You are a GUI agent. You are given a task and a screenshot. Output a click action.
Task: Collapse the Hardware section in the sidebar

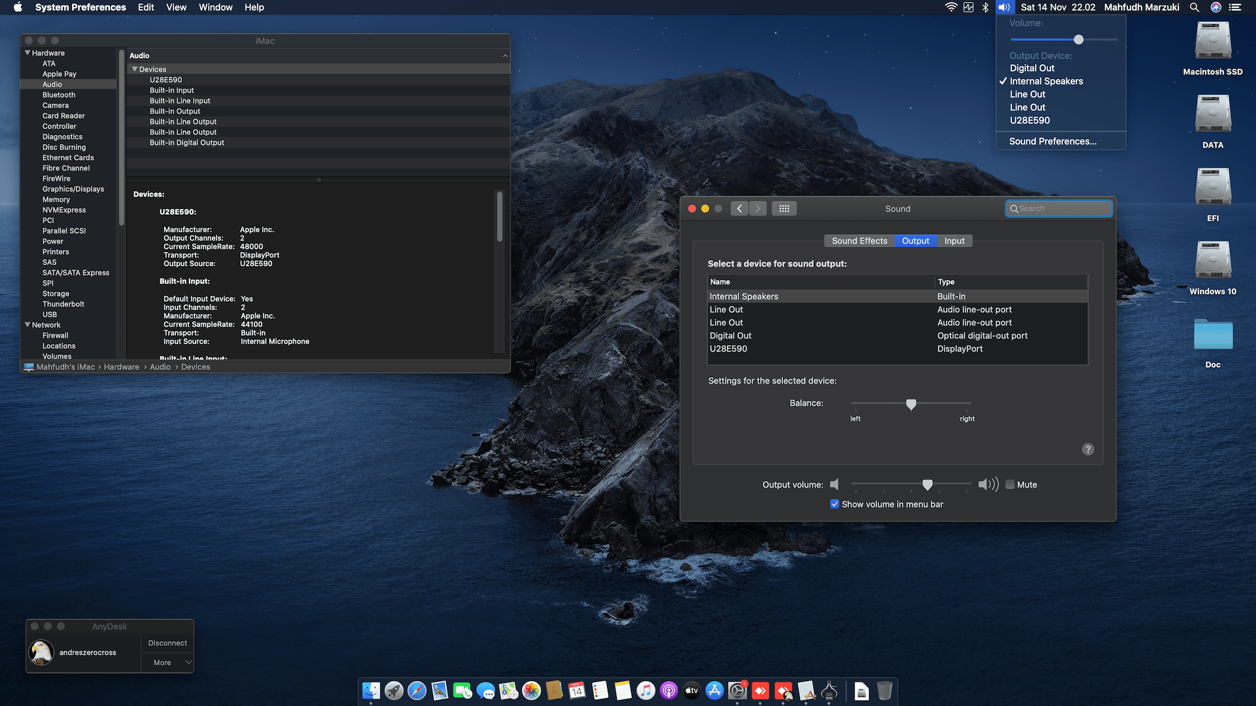(x=27, y=52)
